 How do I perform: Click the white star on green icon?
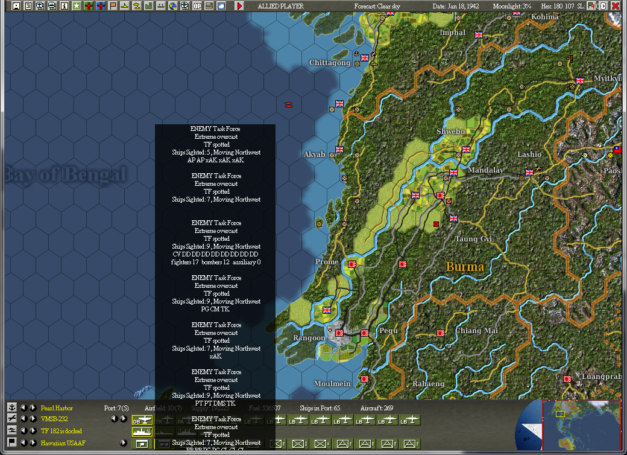click(77, 6)
